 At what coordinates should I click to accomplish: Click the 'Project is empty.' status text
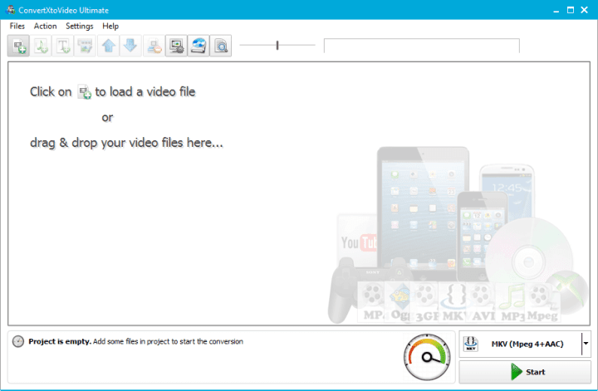60,341
